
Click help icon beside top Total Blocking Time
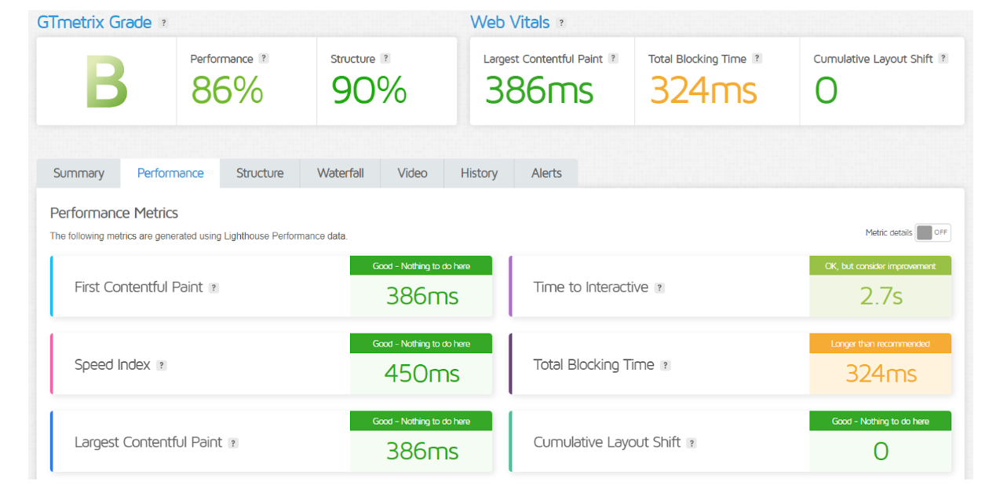[x=757, y=58]
